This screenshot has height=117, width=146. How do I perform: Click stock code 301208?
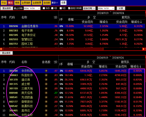coord(13,71)
